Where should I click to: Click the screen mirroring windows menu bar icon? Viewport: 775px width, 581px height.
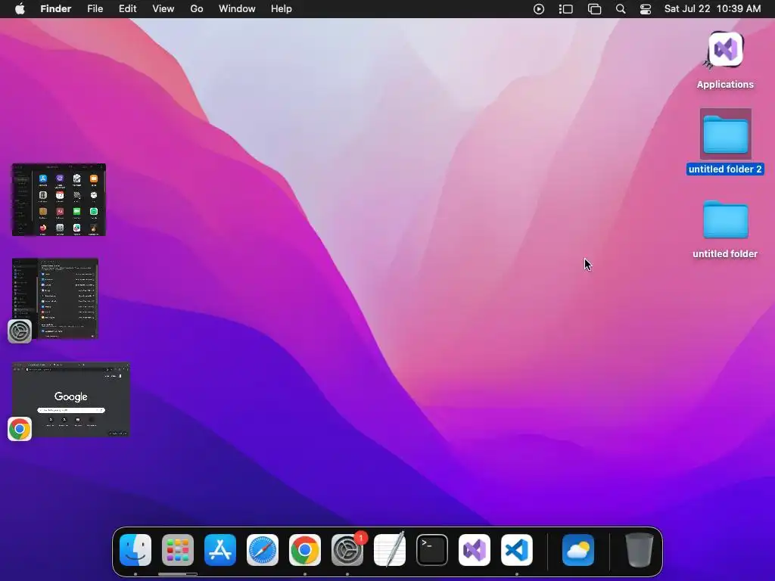point(594,9)
